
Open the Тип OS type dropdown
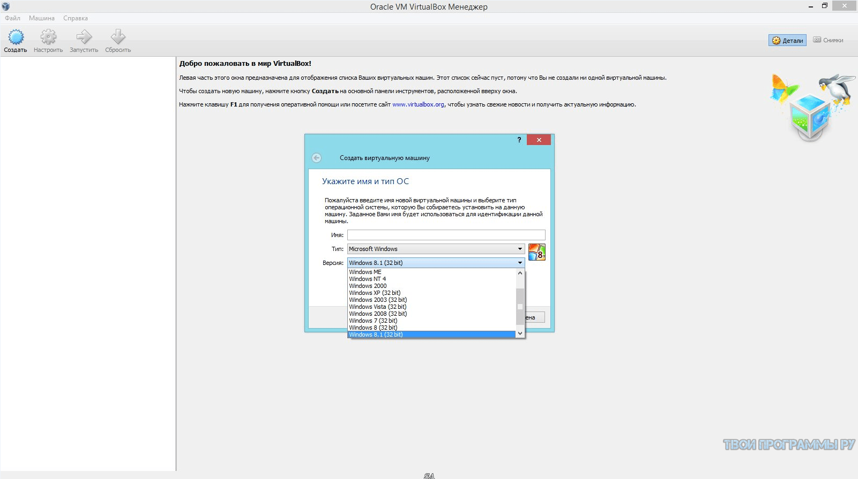(436, 249)
